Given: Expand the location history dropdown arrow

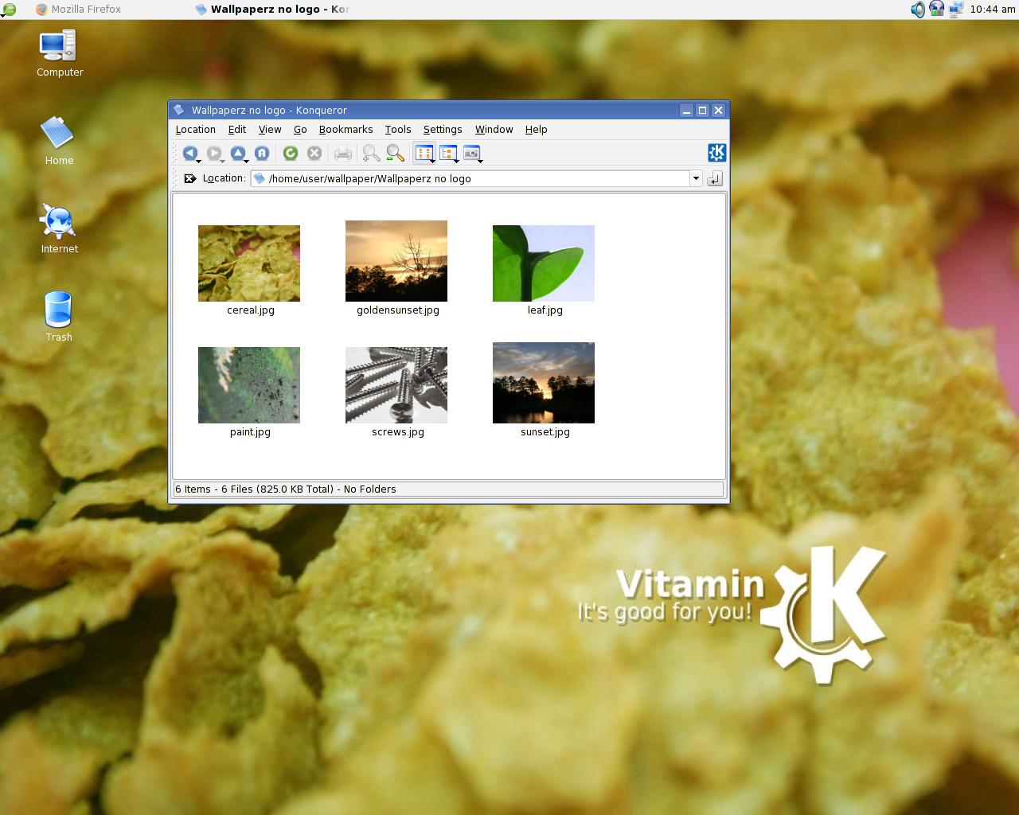Looking at the screenshot, I should 696,178.
